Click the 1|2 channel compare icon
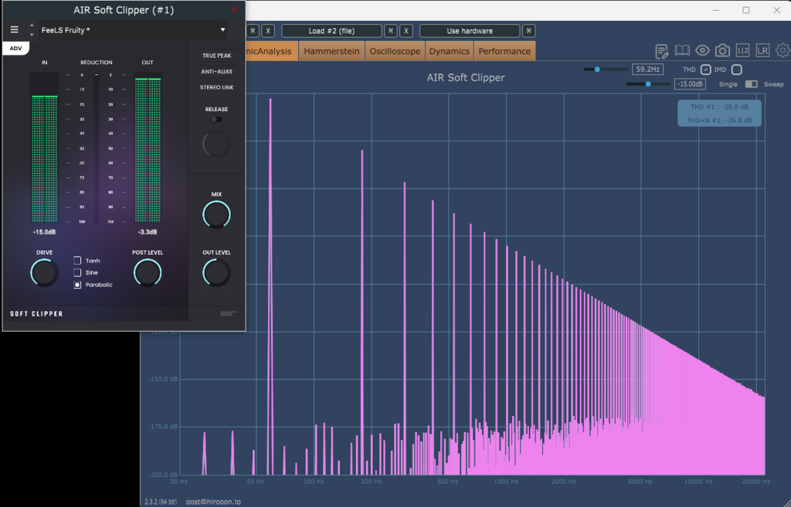 pyautogui.click(x=742, y=50)
